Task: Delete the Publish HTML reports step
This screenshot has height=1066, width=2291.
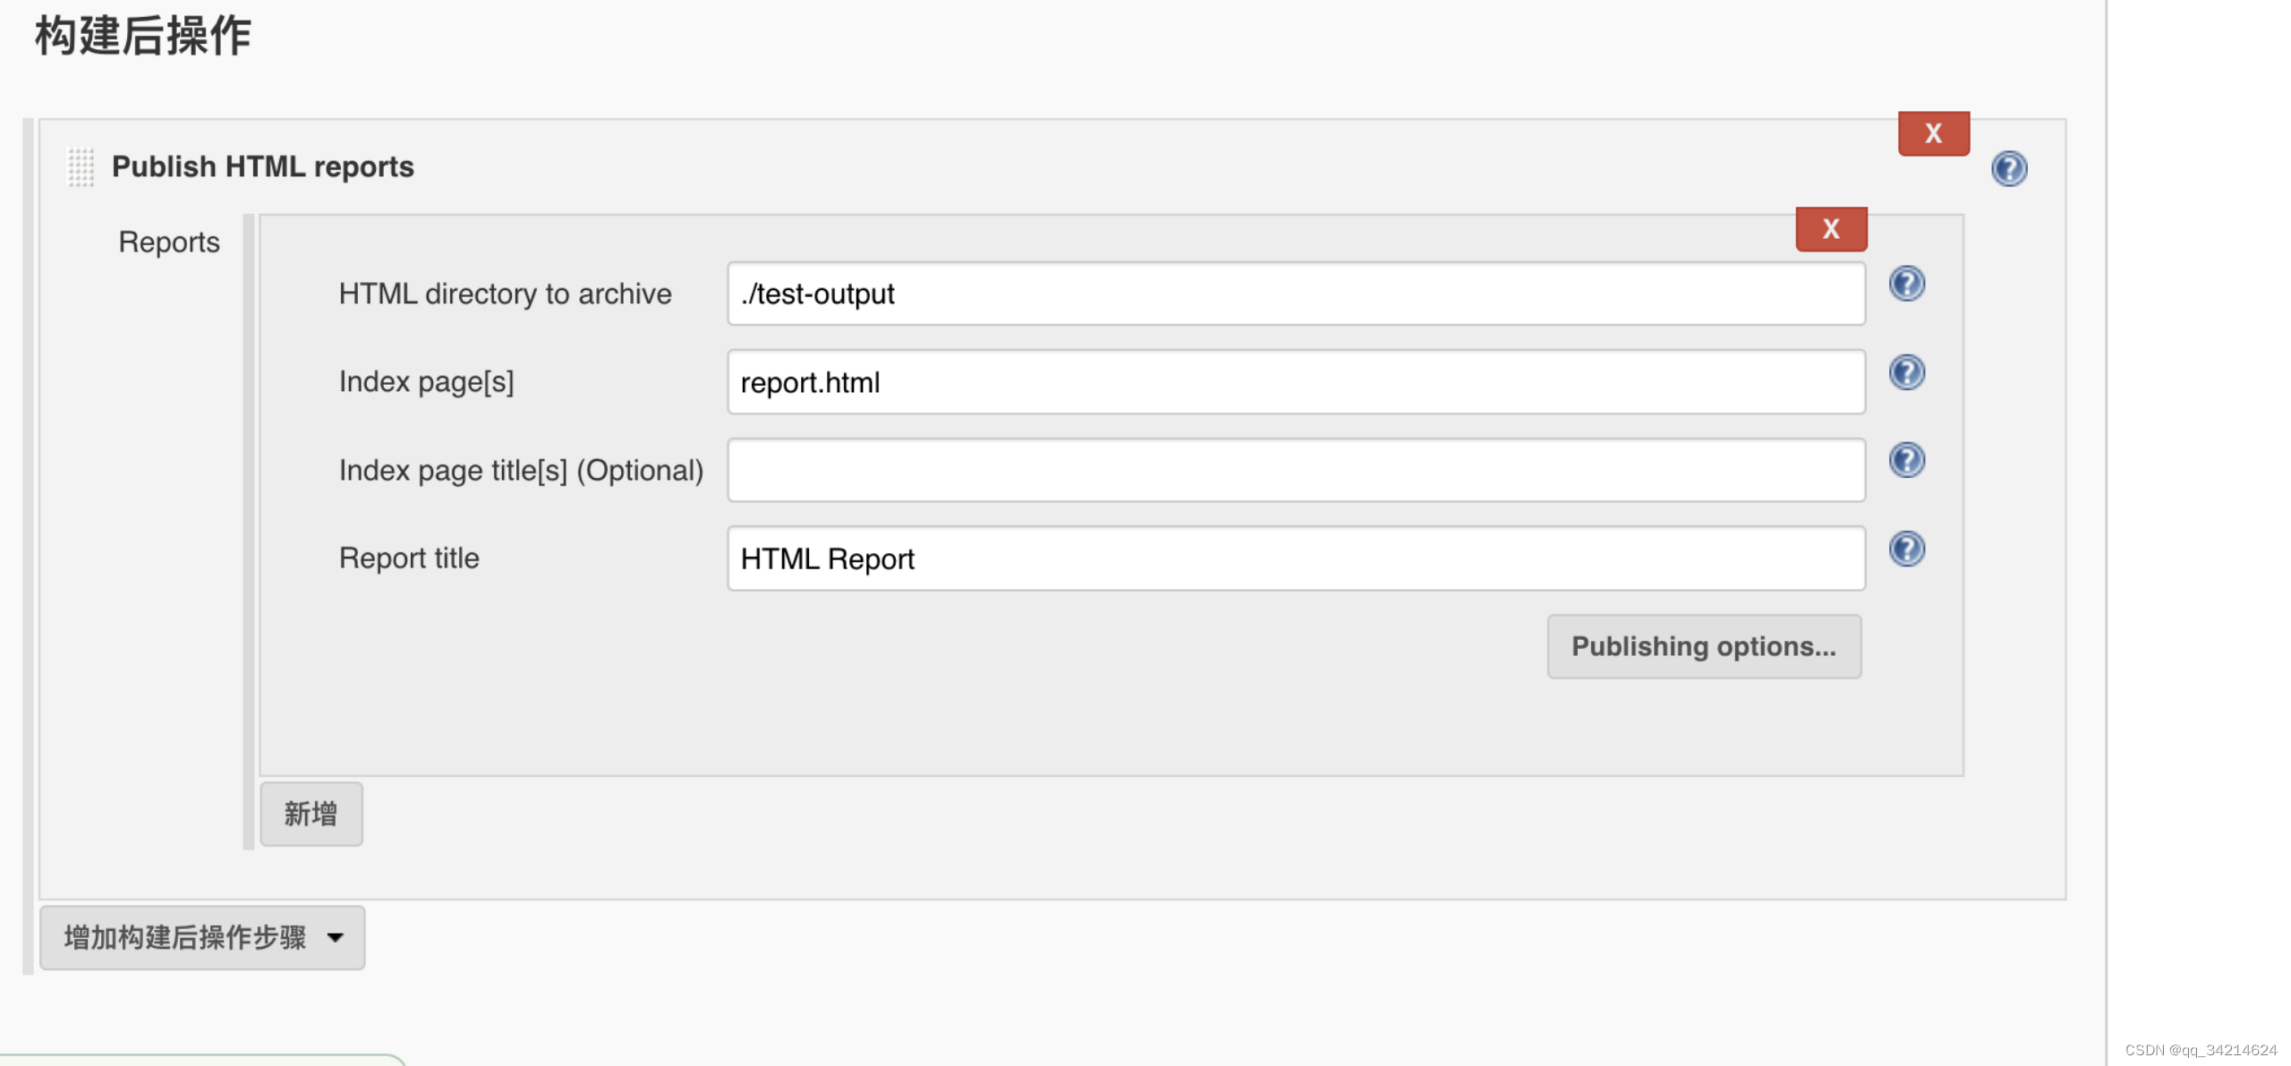Action: click(1933, 133)
